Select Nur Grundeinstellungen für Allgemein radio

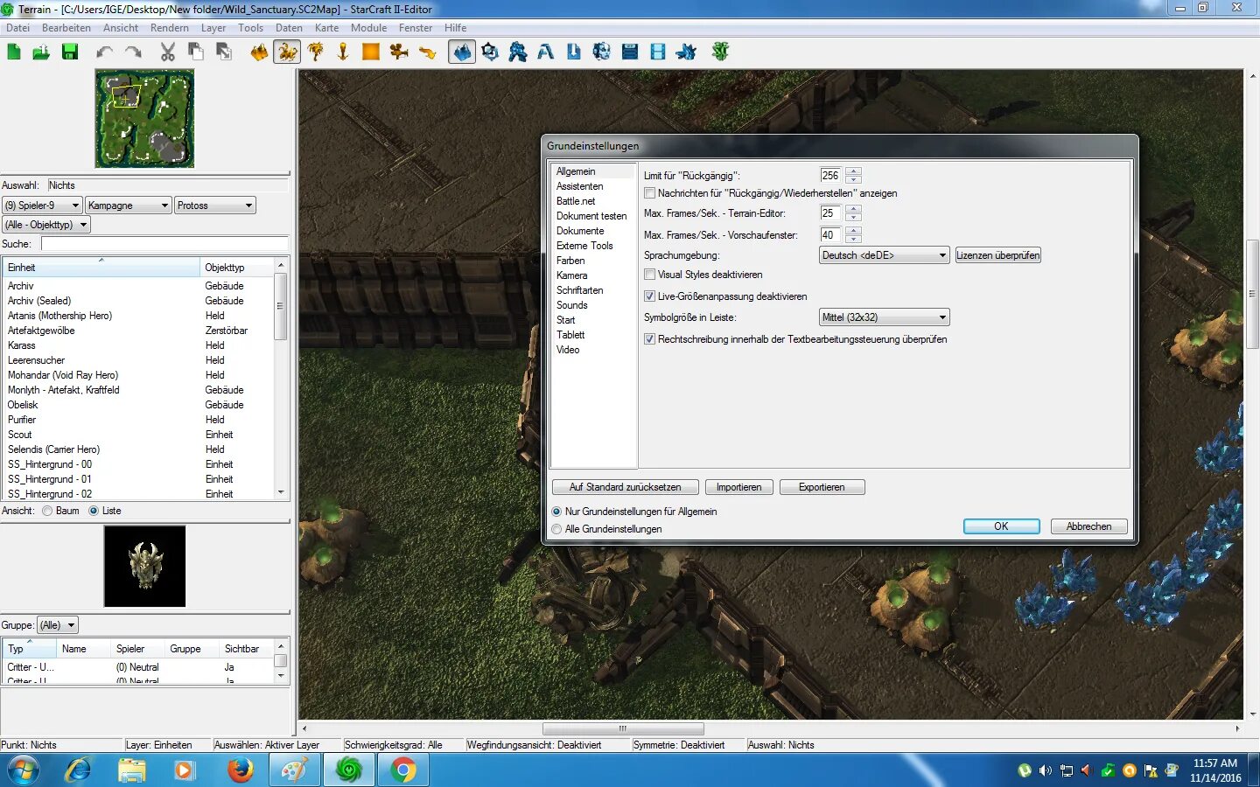(556, 512)
